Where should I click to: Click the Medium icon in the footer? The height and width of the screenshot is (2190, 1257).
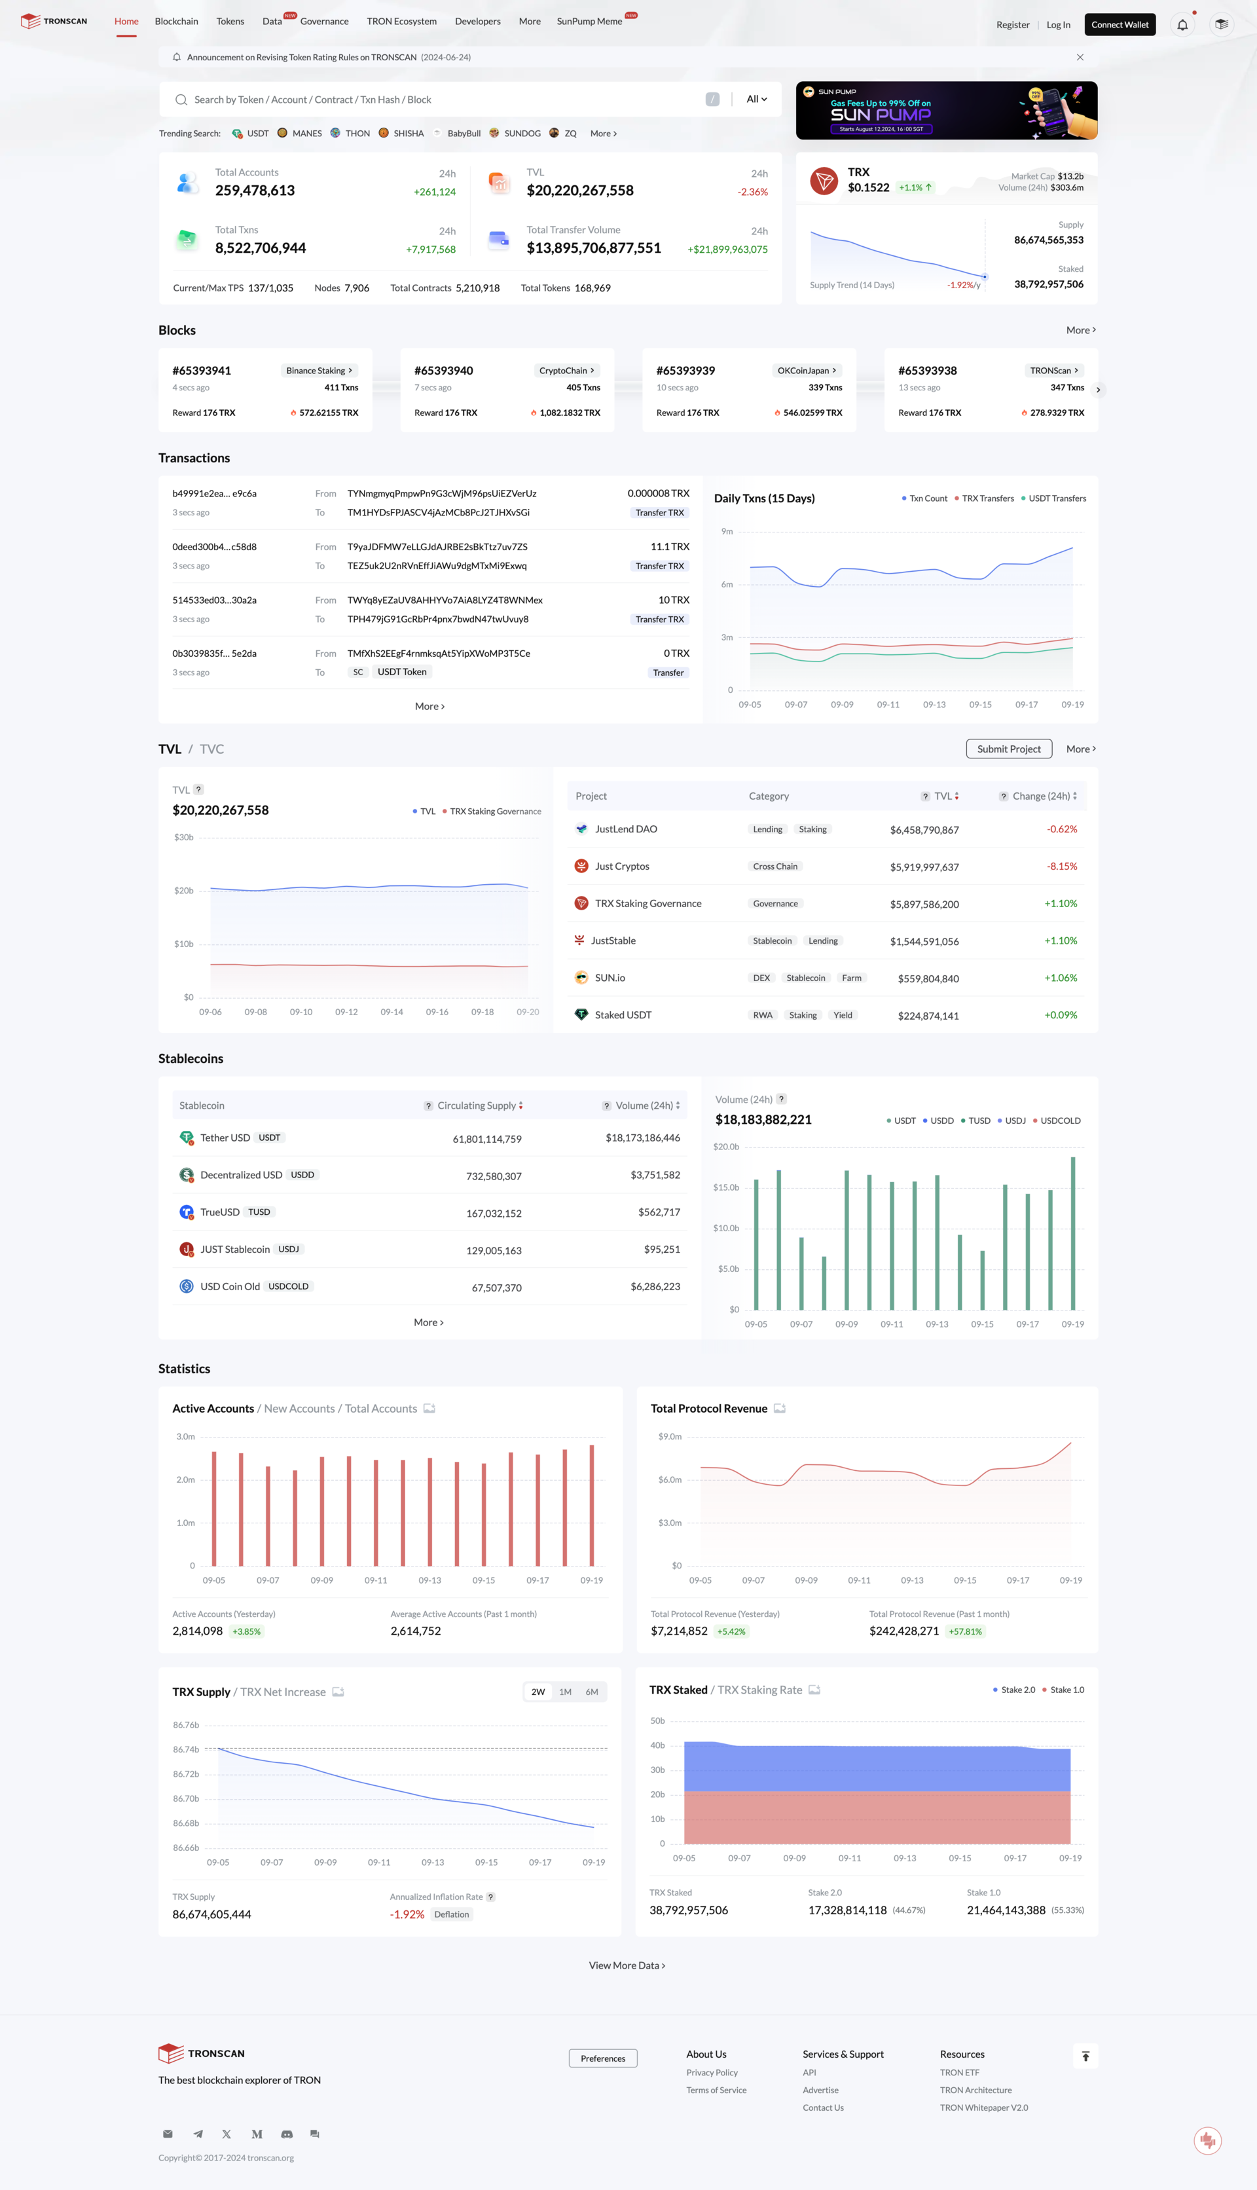coord(255,2134)
